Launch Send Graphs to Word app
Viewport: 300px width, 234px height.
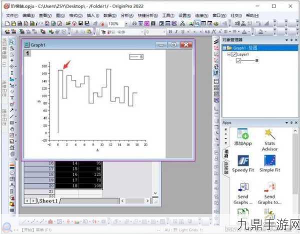pyautogui.click(x=243, y=193)
